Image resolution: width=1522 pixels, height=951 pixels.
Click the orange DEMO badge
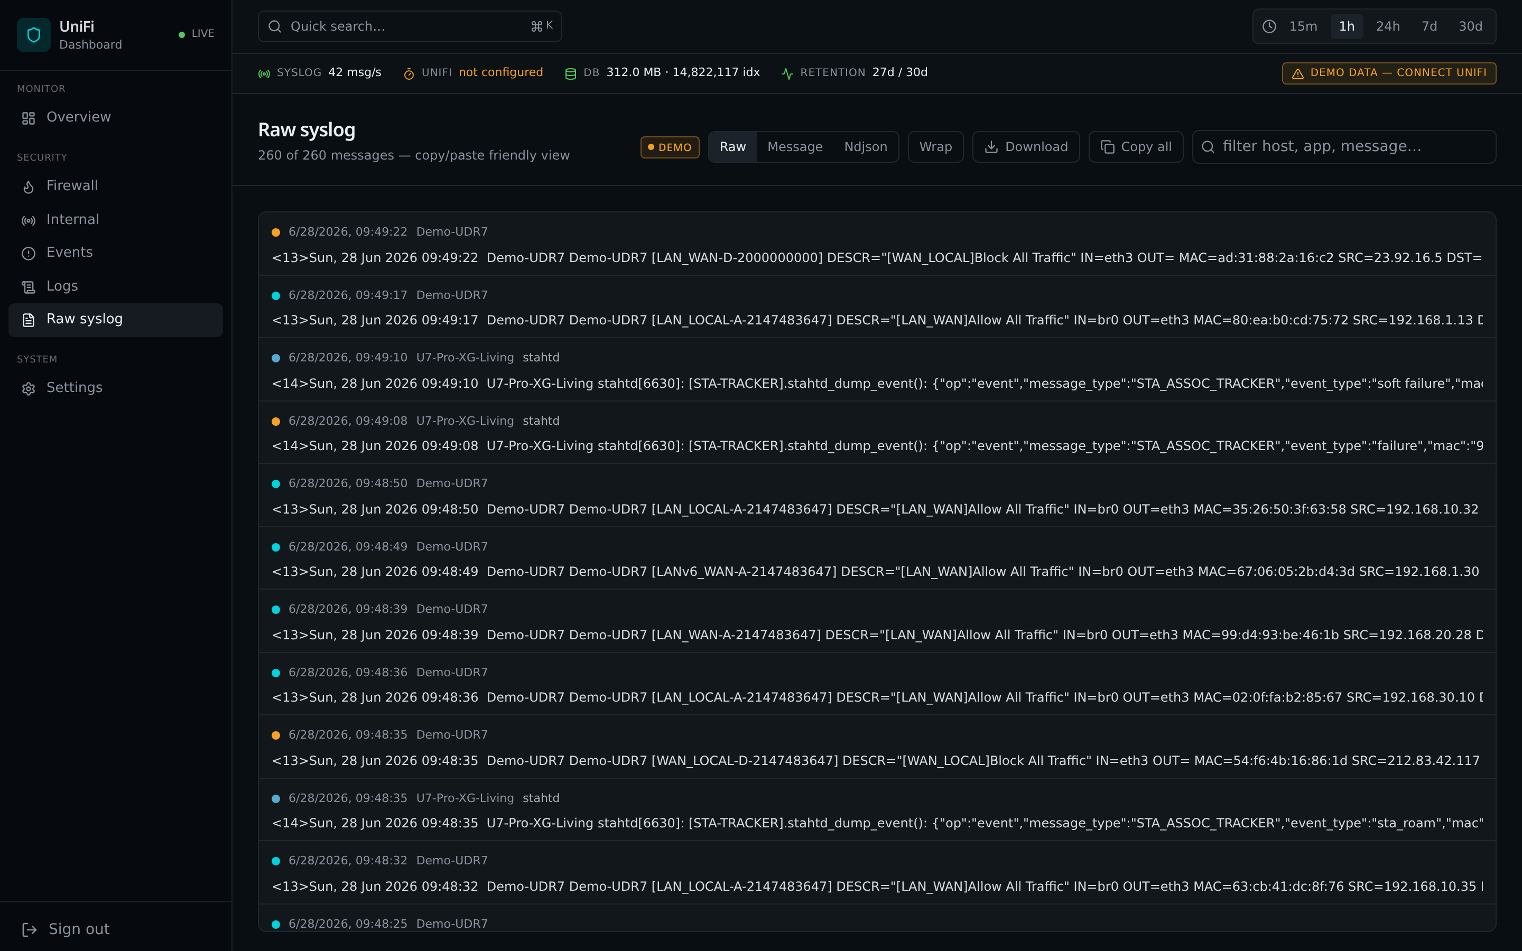pos(670,147)
